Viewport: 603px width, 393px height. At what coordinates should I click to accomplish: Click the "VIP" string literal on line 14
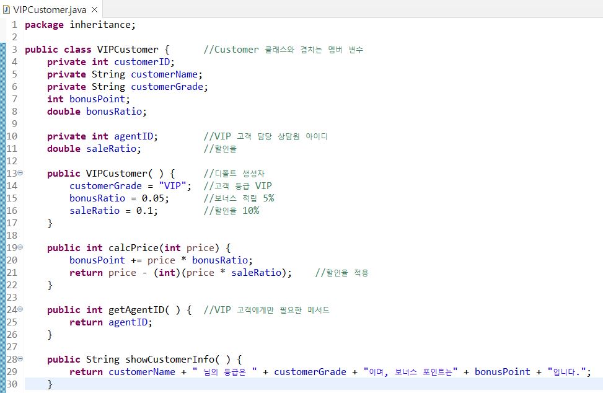coord(172,186)
